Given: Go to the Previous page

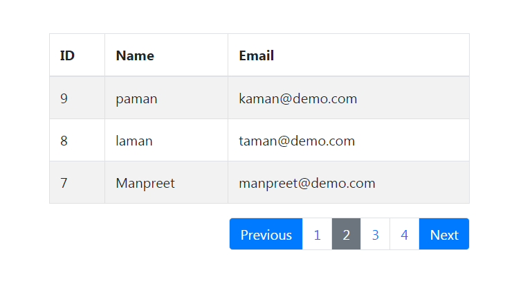Looking at the screenshot, I should (266, 234).
